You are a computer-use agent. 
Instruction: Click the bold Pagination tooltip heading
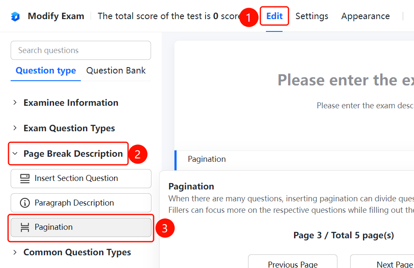pyautogui.click(x=191, y=186)
